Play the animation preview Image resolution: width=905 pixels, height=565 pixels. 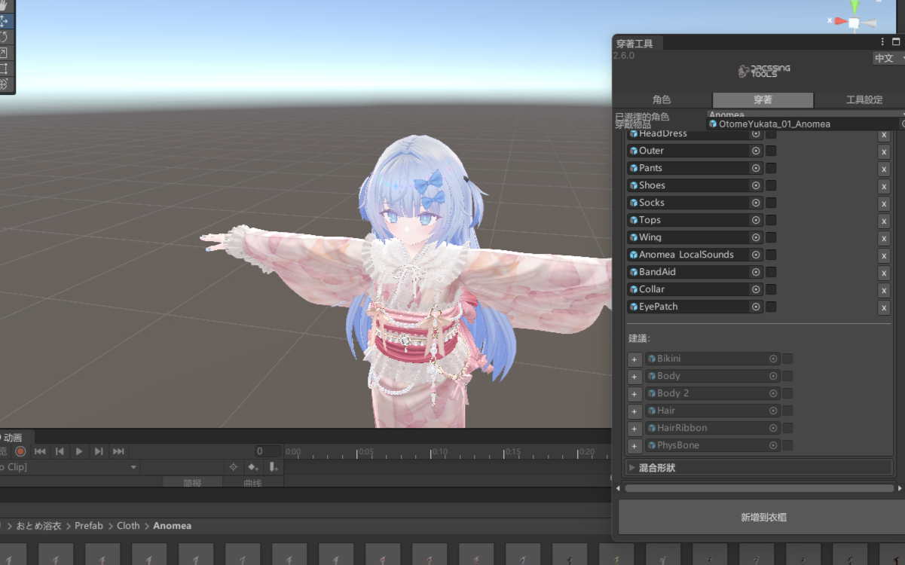(x=79, y=451)
